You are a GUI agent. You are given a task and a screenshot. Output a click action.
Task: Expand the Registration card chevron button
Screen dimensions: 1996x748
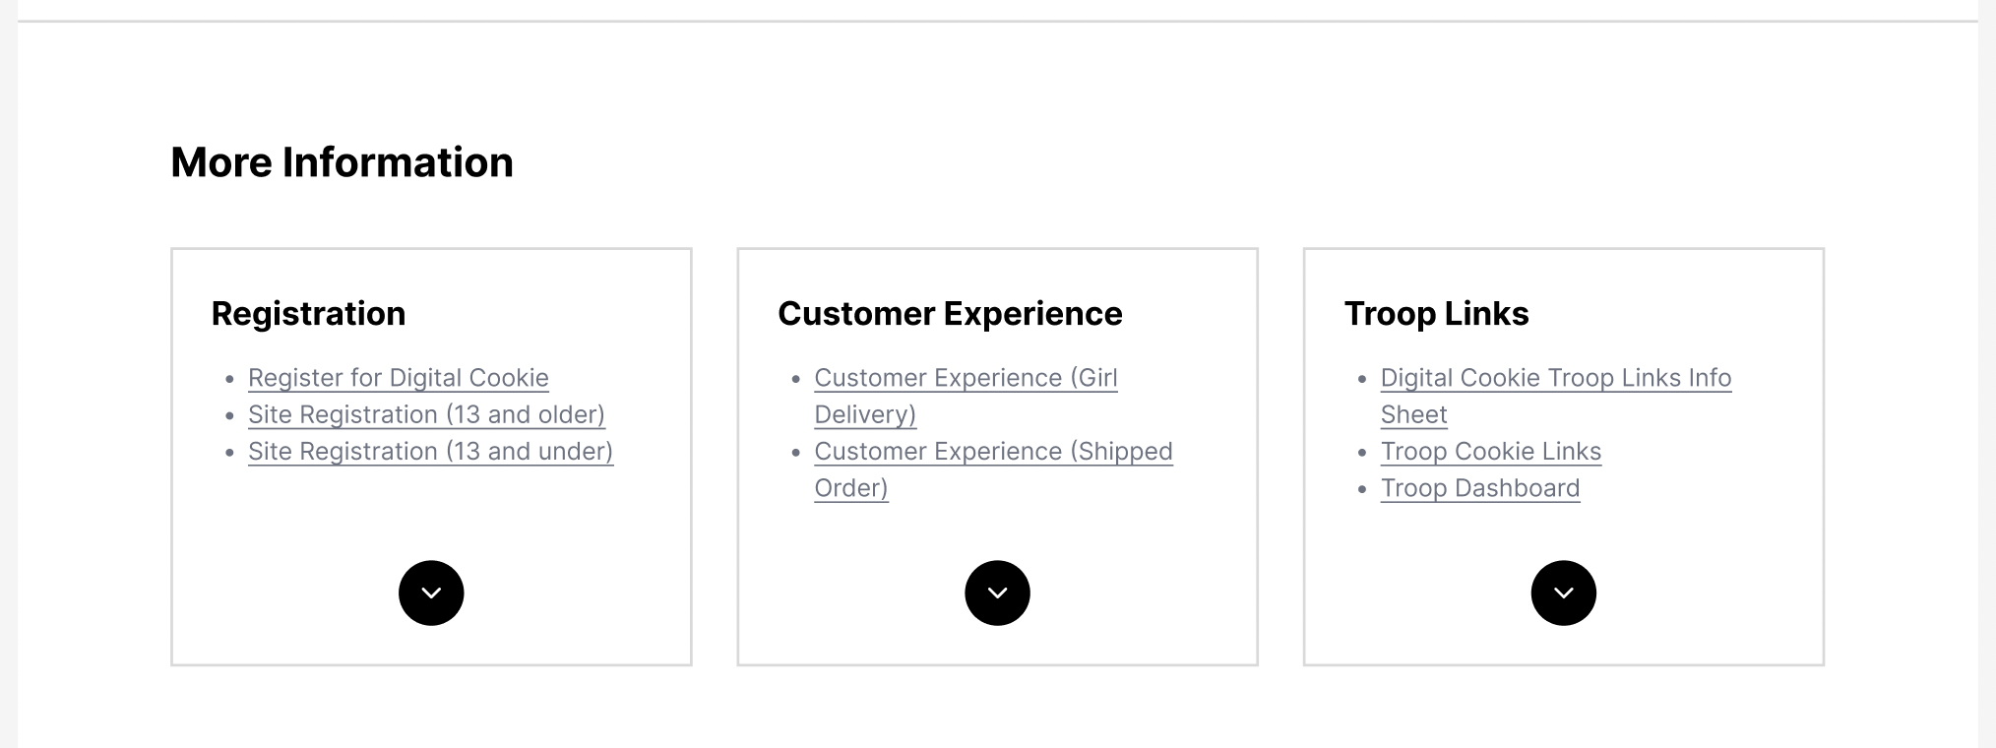pyautogui.click(x=431, y=592)
